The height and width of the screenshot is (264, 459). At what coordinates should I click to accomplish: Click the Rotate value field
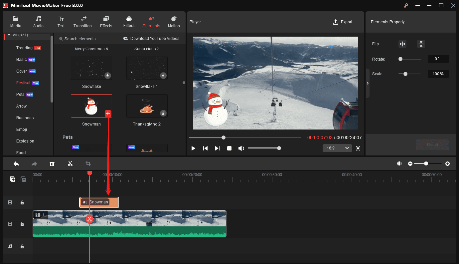point(438,59)
